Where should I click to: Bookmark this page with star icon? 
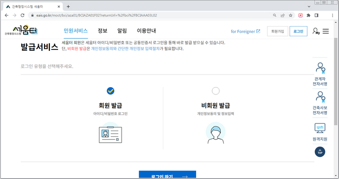[291, 15]
